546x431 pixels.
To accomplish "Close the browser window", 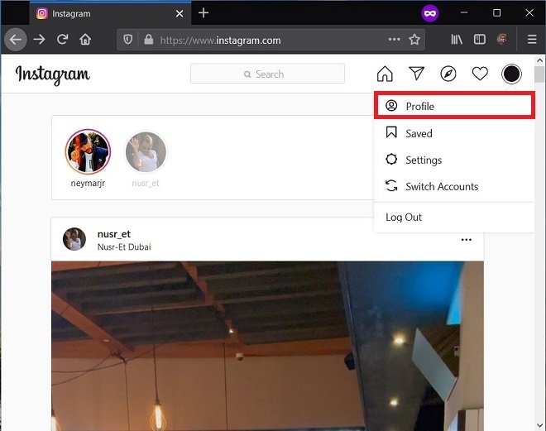I will pos(529,13).
